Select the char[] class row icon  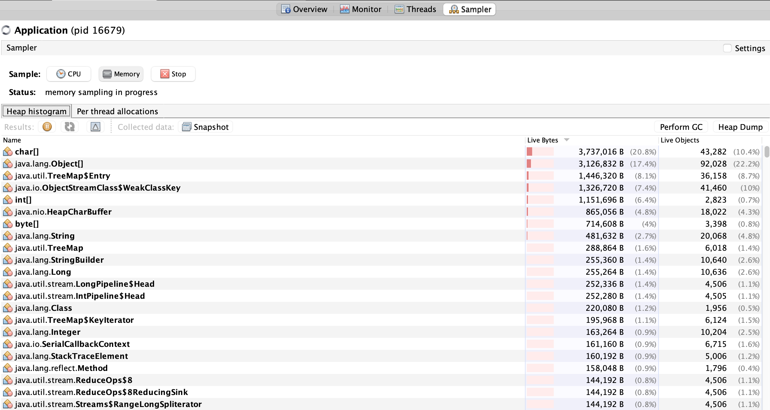(8, 152)
